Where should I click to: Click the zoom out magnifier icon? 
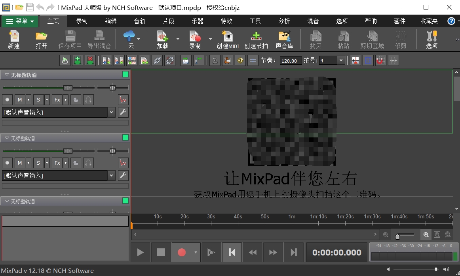(386, 235)
